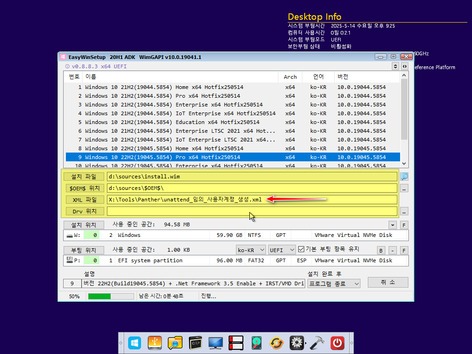Select row 3 Windows 10 21H2 Enterprise x64
This screenshot has width=472, height=354.
point(233,105)
